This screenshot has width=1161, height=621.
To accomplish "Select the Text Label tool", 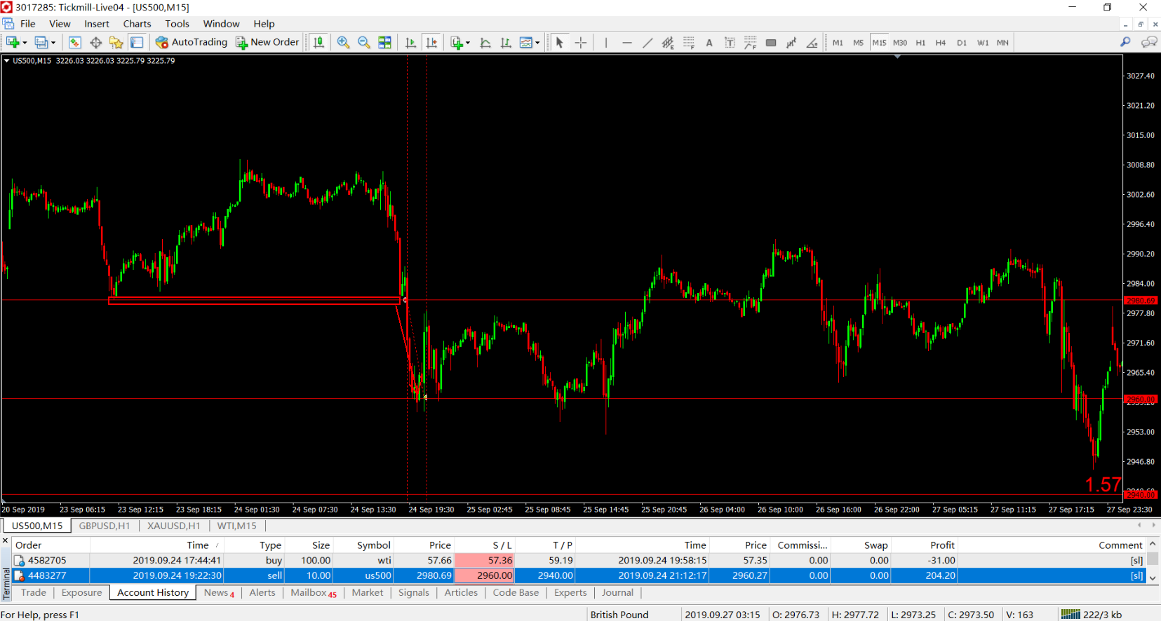I will click(730, 43).
